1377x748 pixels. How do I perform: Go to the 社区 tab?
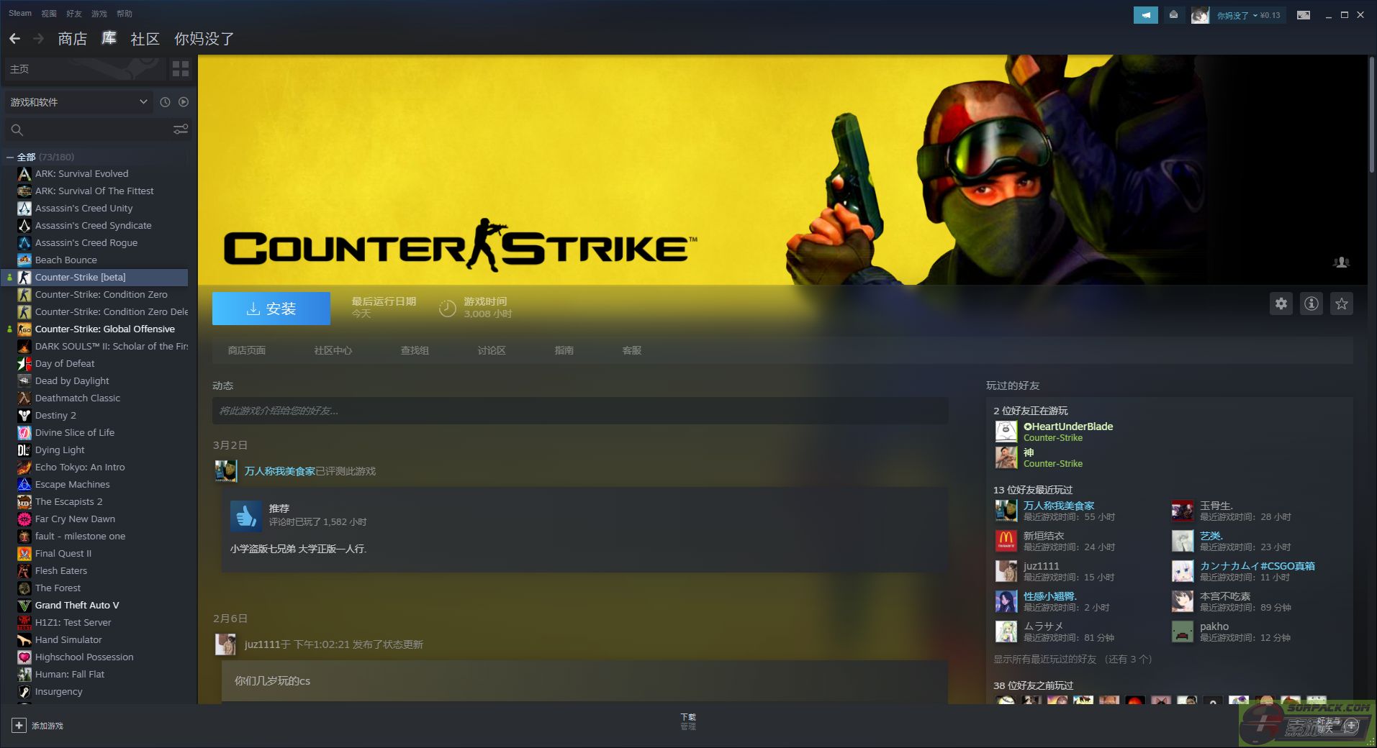[x=145, y=39]
